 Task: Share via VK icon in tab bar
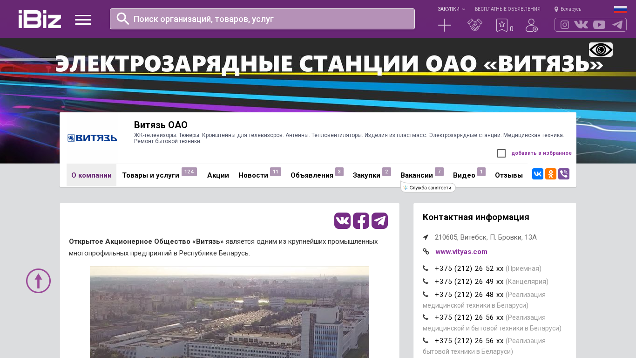click(x=538, y=174)
